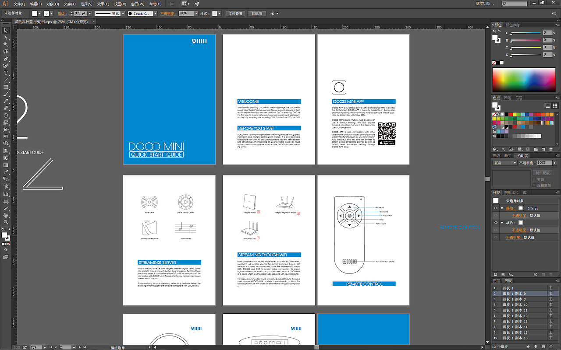This screenshot has height=350, width=561.
Task: Add new effect fx icon in Appearance panel
Action: click(511, 274)
